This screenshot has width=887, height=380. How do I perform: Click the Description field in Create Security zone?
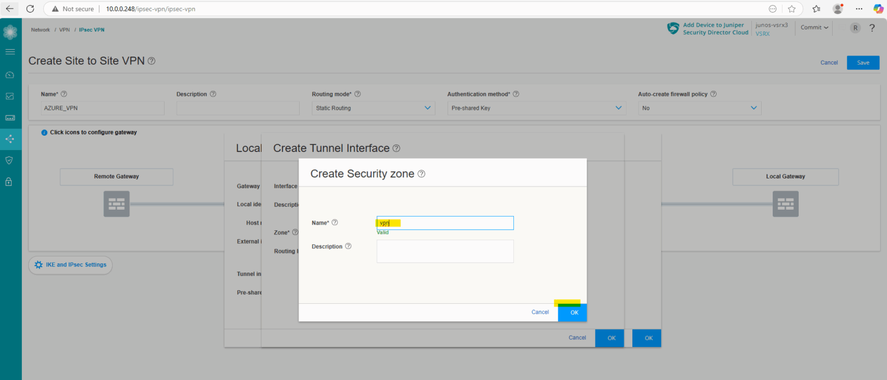tap(445, 251)
